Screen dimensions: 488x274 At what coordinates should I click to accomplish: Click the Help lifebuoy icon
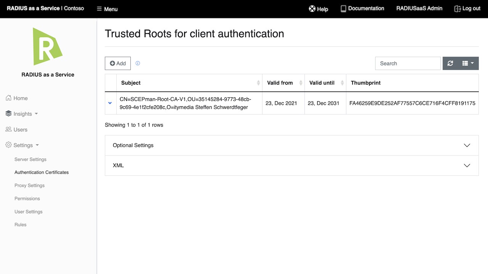point(312,9)
